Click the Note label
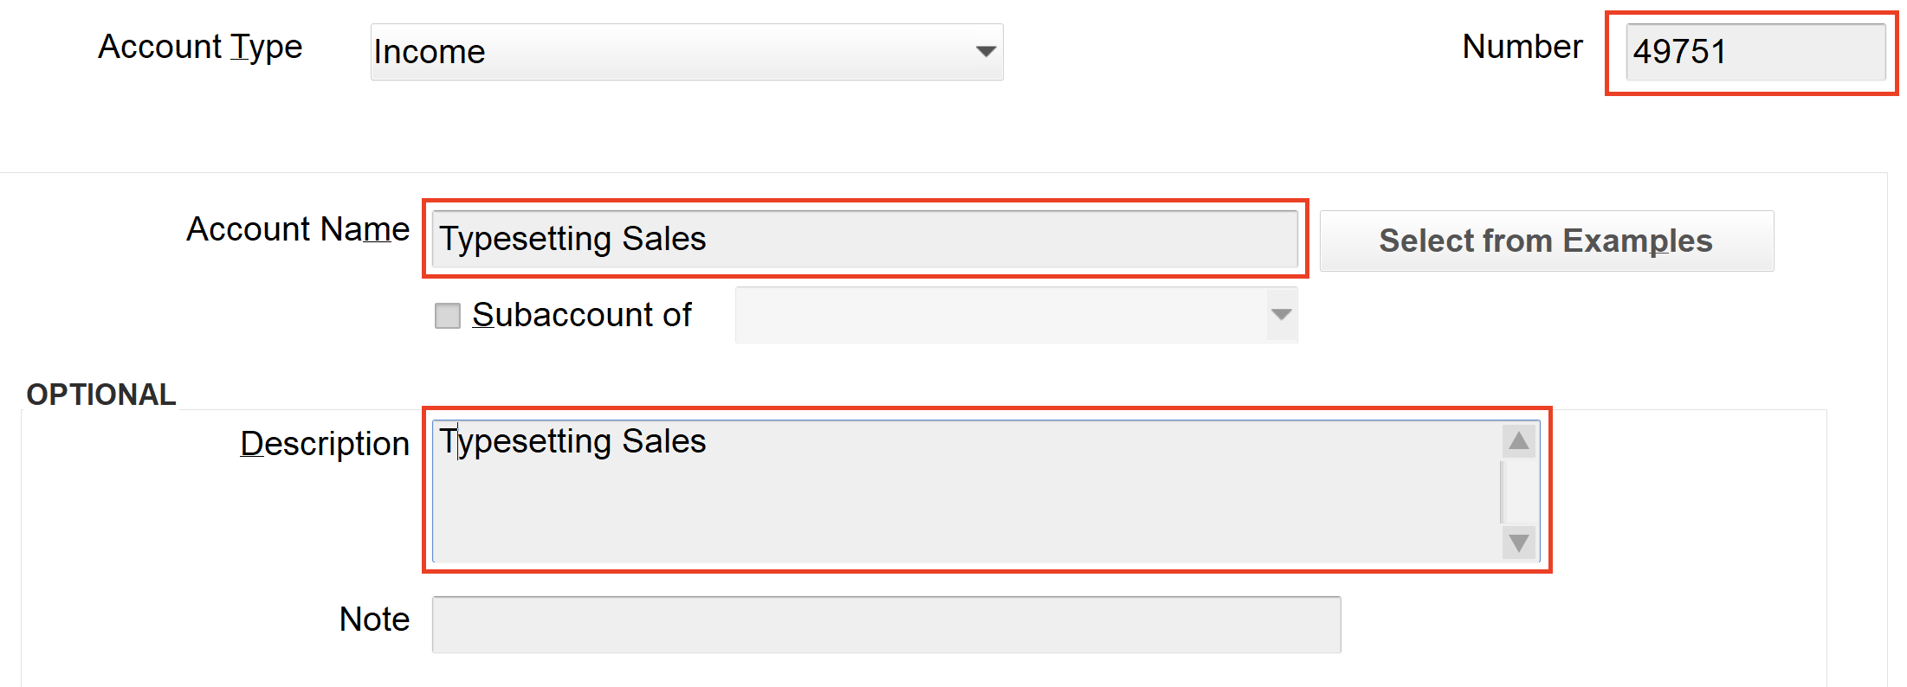The image size is (1907, 687). tap(374, 620)
